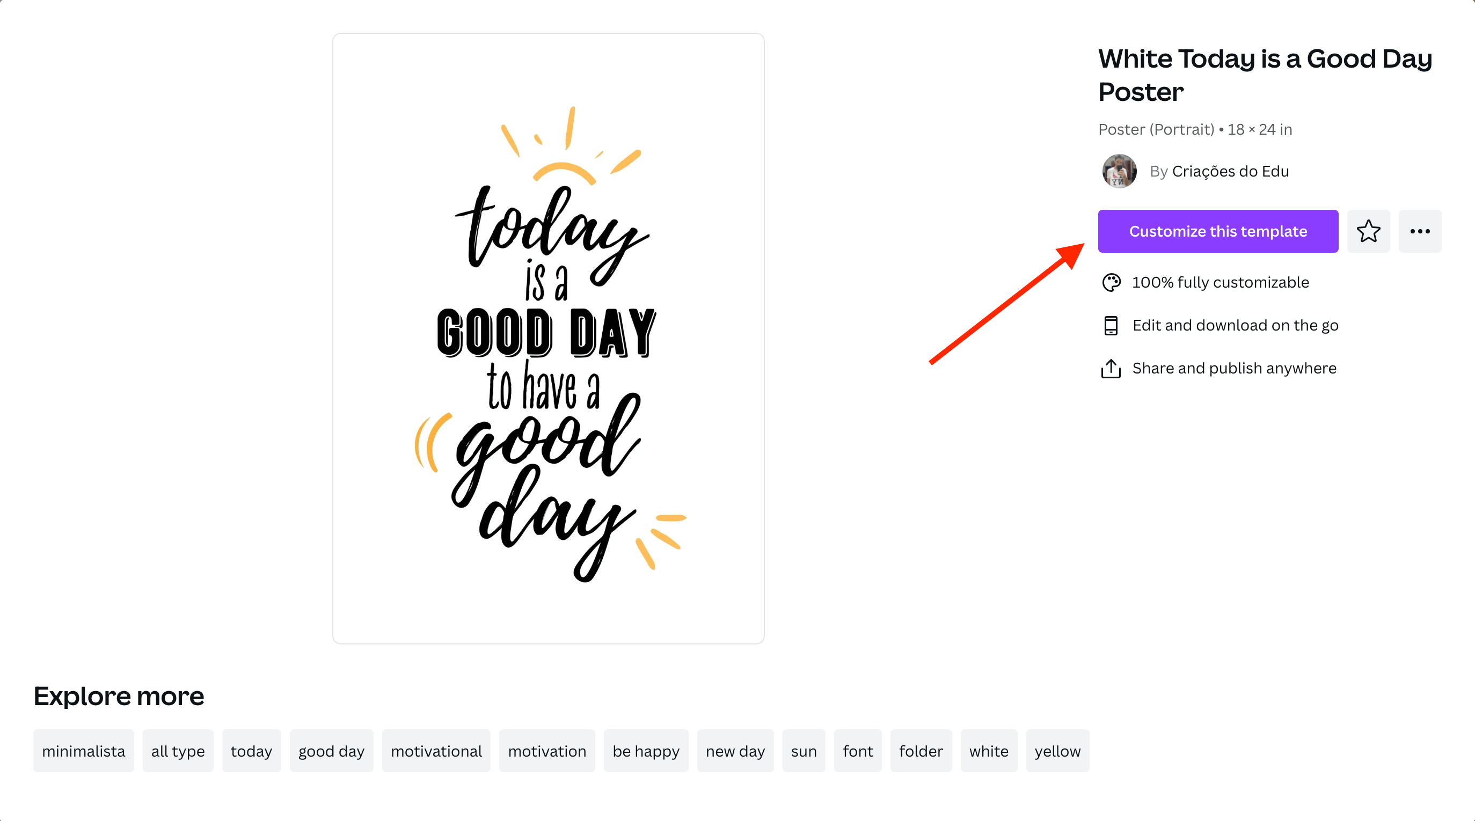Screen dimensions: 1475x821
Task: Click the new day tag
Action: tap(735, 751)
